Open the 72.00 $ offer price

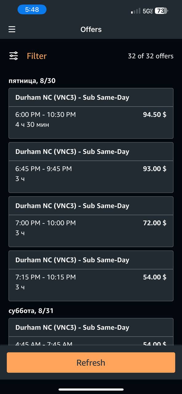pos(155,223)
